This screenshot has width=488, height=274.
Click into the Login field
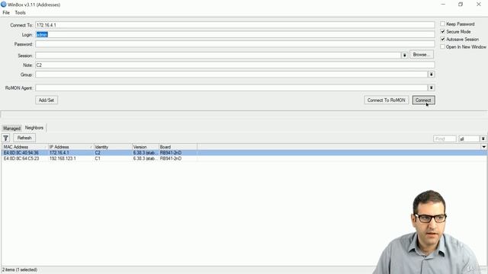coord(235,34)
